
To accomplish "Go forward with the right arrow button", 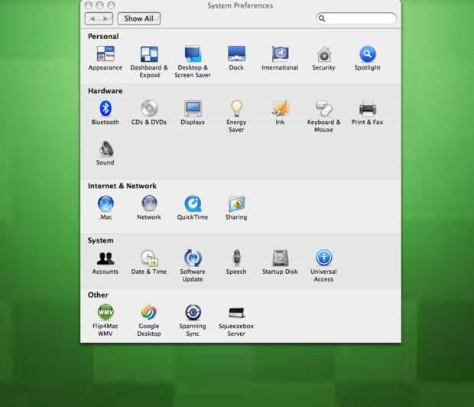I will pyautogui.click(x=106, y=18).
